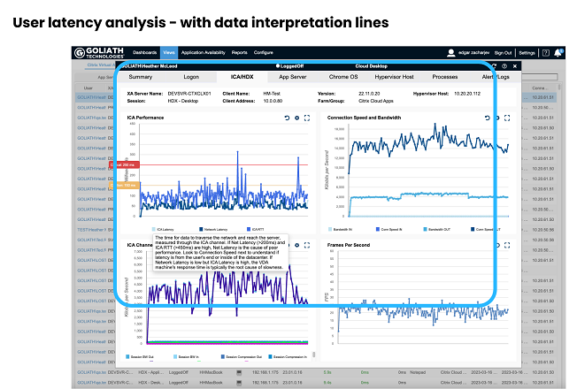
Task: Open ICA Channel chart settings gear
Action: coord(297,245)
